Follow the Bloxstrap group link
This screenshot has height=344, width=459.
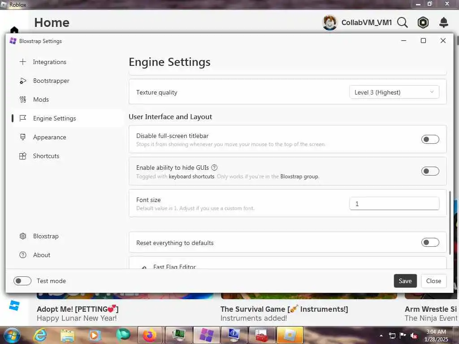[x=299, y=176]
